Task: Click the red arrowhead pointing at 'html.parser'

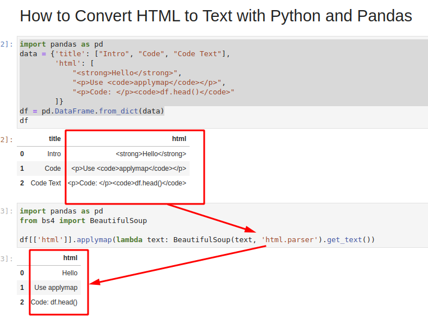Action: [x=250, y=230]
